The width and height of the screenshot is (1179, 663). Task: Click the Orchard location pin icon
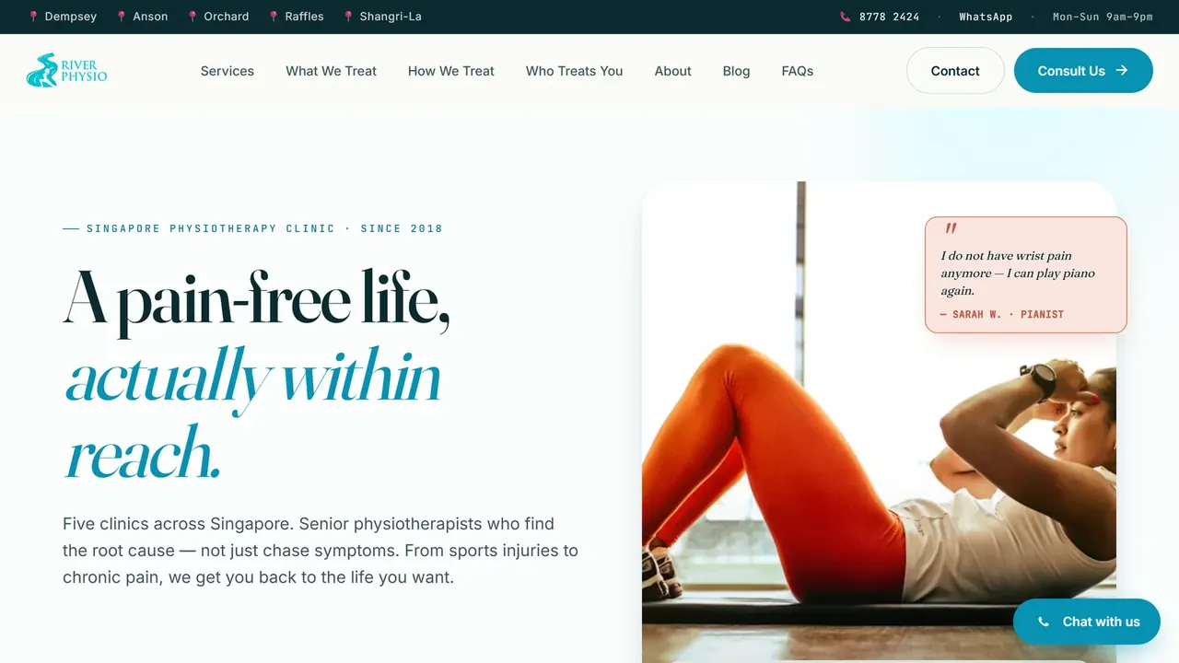(193, 17)
